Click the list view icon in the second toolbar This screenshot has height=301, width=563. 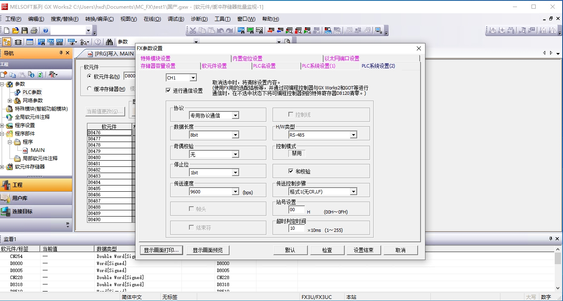pyautogui.click(x=30, y=42)
